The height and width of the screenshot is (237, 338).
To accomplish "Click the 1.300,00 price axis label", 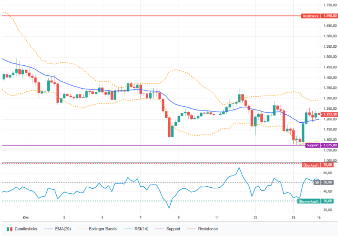I will pos(330,99).
